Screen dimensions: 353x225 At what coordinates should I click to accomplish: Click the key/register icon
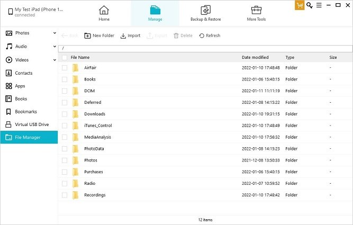click(310, 5)
